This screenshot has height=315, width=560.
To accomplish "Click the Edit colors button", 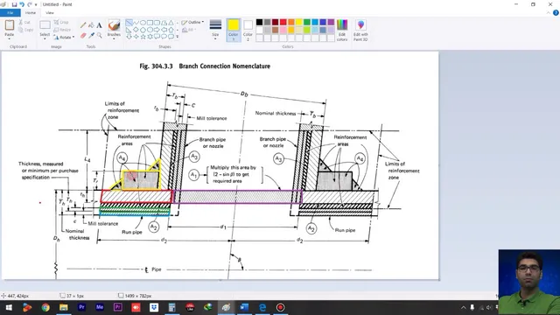I will 342,31.
